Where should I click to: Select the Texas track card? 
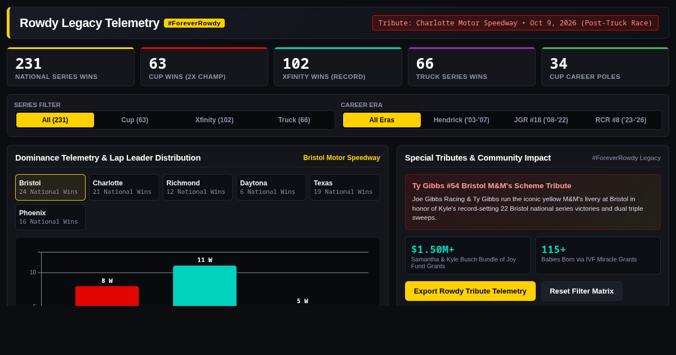point(345,187)
